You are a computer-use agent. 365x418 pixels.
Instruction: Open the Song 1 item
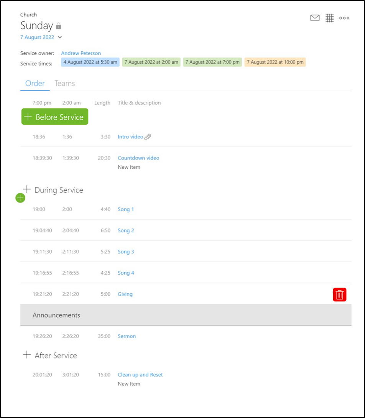[126, 209]
